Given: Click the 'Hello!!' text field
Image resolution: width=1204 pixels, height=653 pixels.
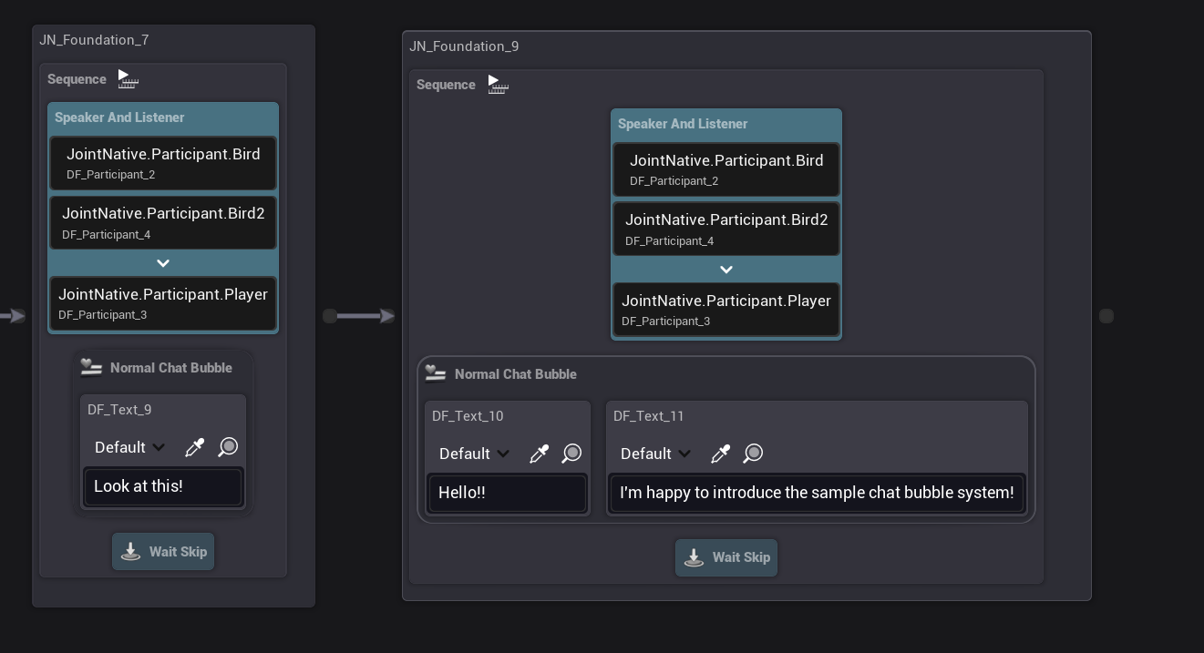Looking at the screenshot, I should 508,493.
